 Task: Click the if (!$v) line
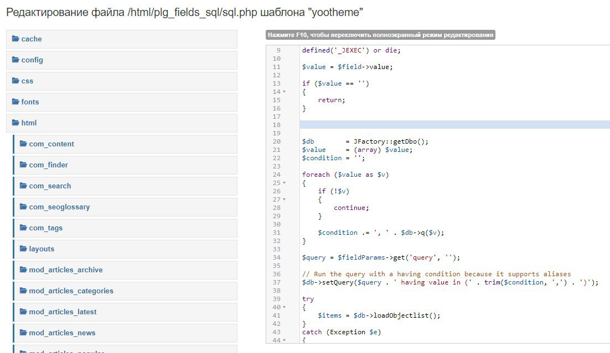point(333,191)
